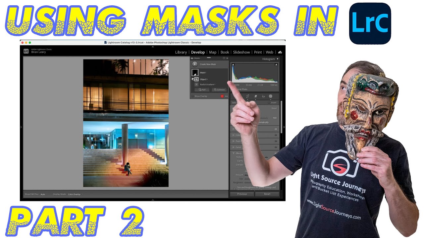
Task: Collapse the Effects panel triangle
Action: coord(234,153)
